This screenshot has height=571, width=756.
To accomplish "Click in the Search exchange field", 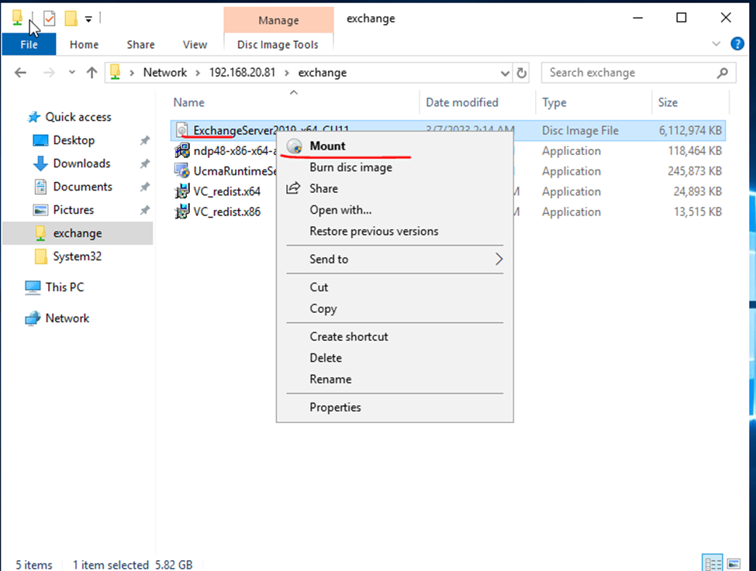I will tap(628, 73).
